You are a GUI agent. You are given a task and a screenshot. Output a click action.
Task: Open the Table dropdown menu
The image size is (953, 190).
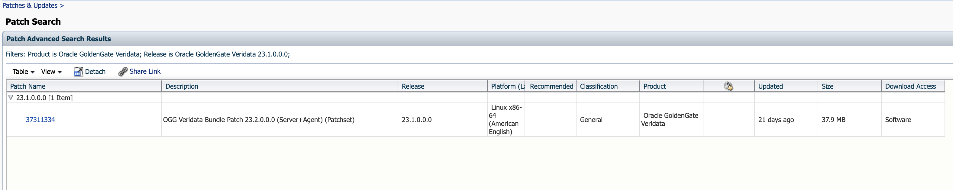coord(23,72)
